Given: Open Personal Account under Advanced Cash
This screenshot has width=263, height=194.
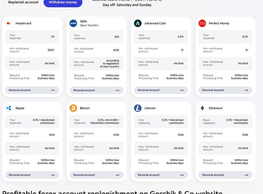Looking at the screenshot, I should [x=161, y=90].
